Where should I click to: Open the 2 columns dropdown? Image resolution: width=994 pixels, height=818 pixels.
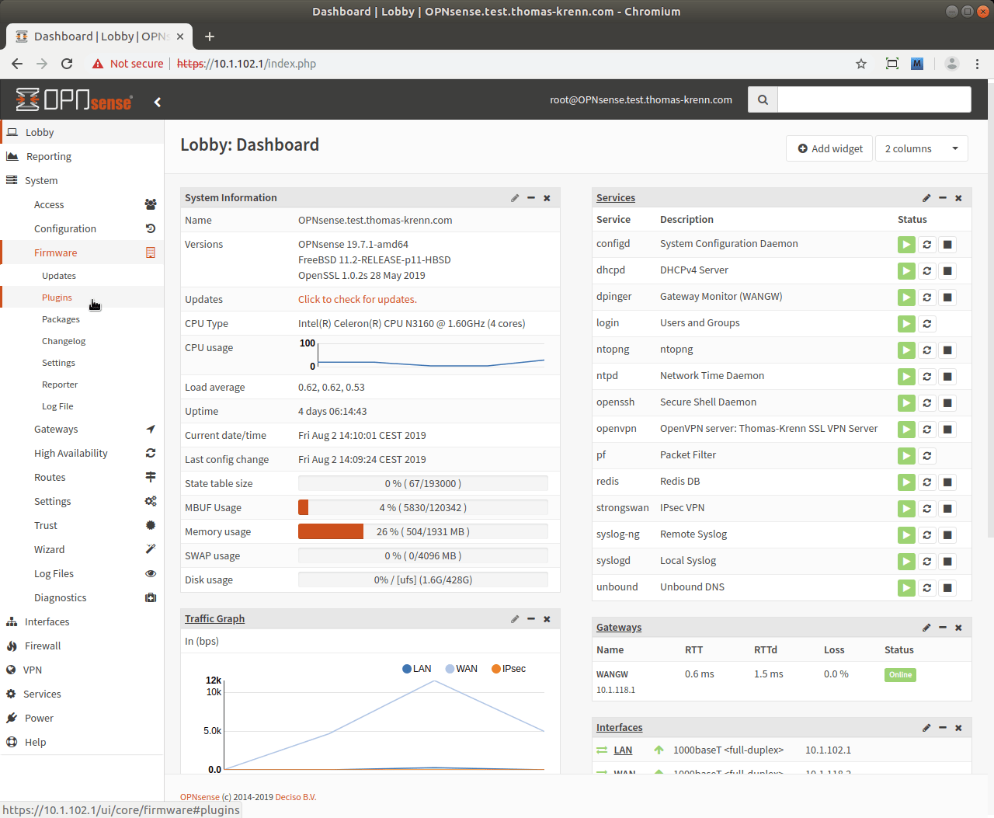(x=921, y=148)
